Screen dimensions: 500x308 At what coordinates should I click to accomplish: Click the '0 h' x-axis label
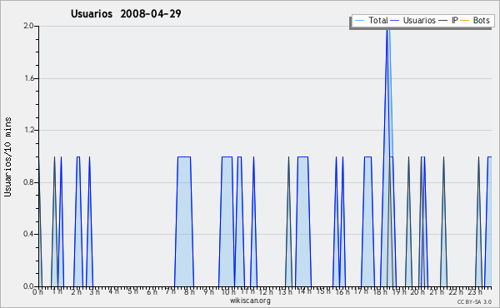tap(38, 291)
